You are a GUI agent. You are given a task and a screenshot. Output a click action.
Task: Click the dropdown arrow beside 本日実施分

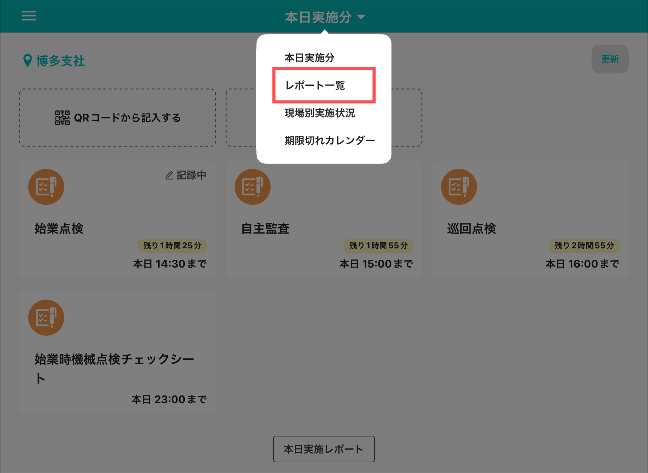(x=361, y=17)
